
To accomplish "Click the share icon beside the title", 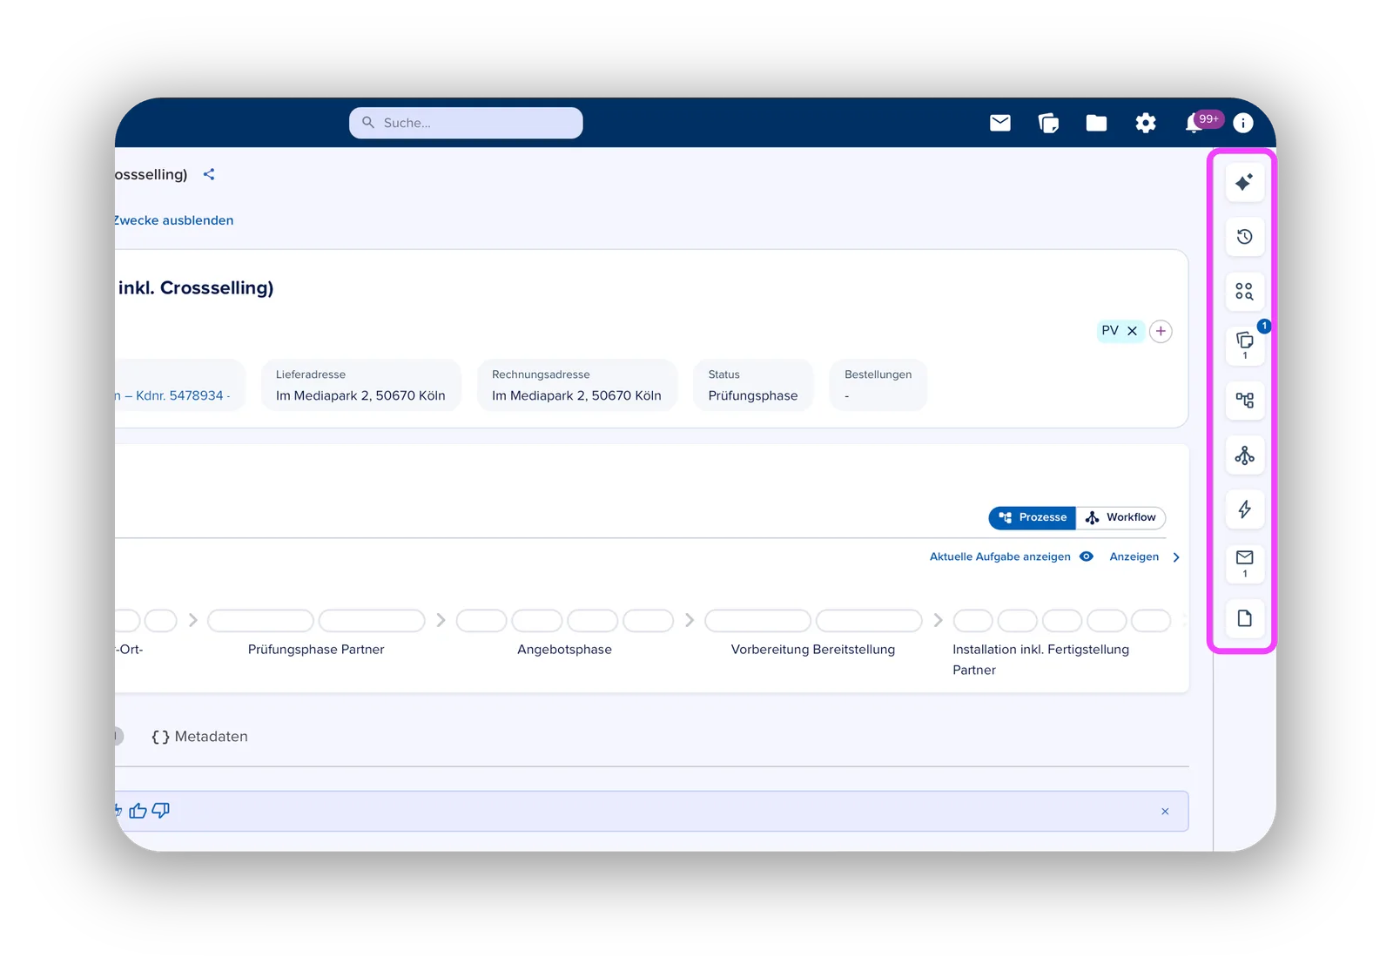I will (x=209, y=174).
